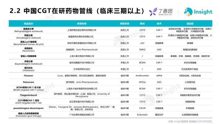Click the 适应症 column header
220x124 pixels.
(x=190, y=24)
